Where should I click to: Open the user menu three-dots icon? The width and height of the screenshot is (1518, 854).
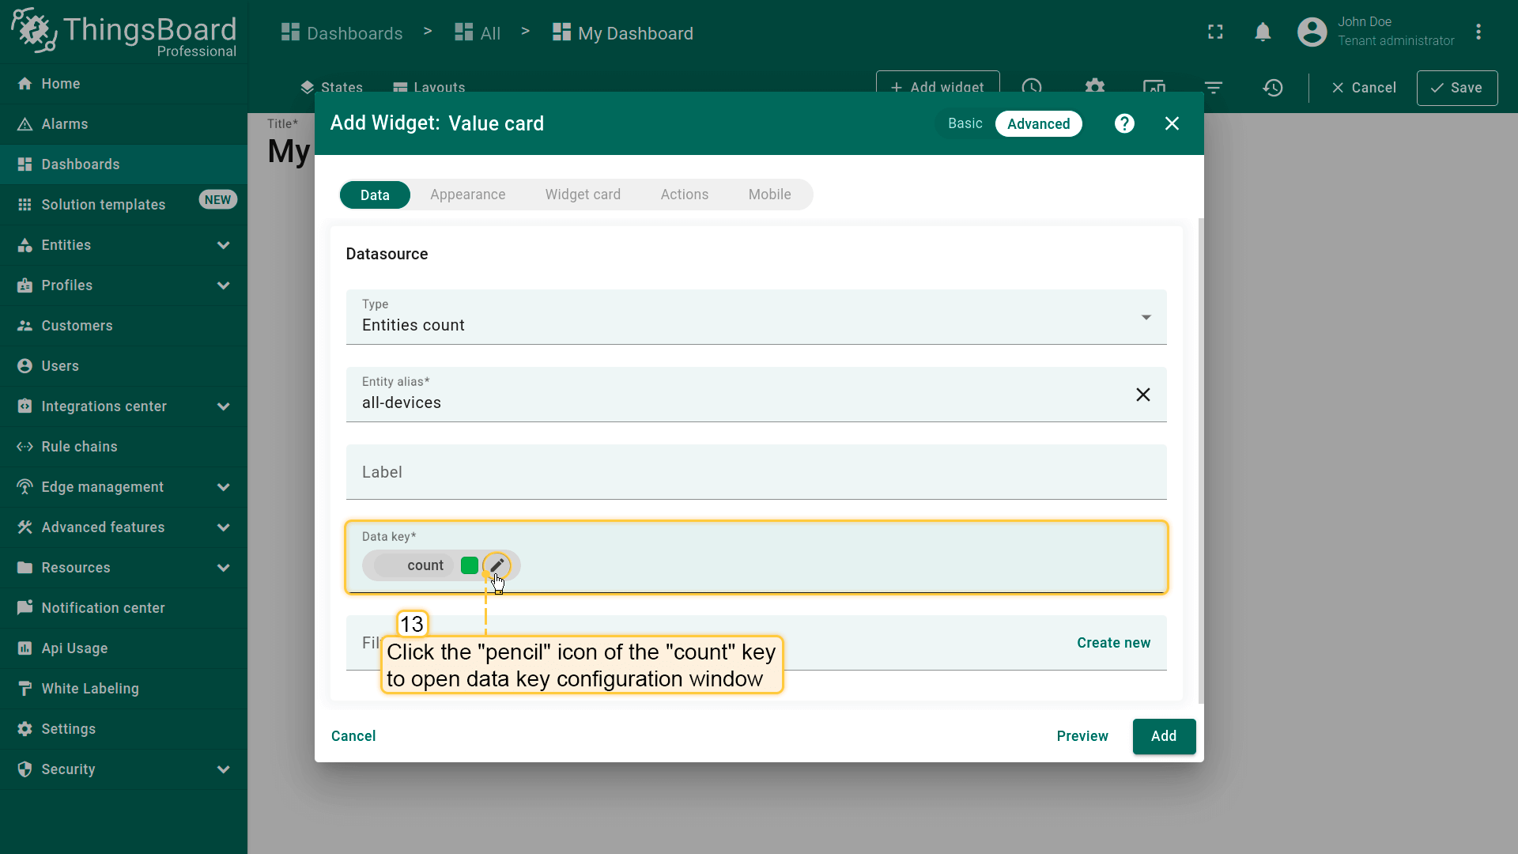pos(1478,32)
